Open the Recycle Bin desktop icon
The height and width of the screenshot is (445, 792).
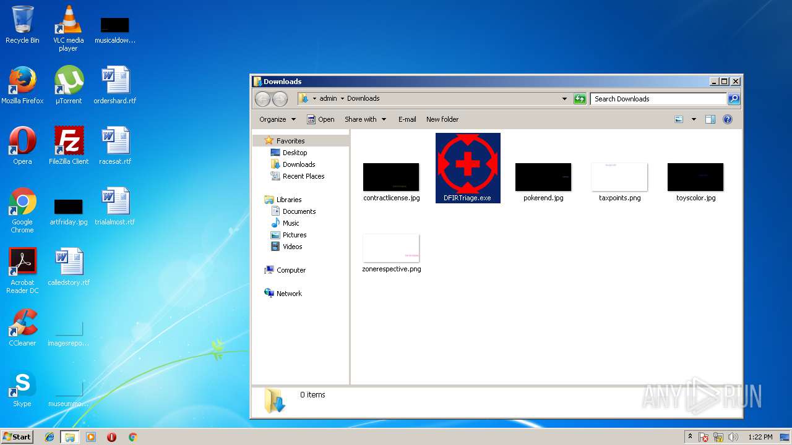click(22, 25)
